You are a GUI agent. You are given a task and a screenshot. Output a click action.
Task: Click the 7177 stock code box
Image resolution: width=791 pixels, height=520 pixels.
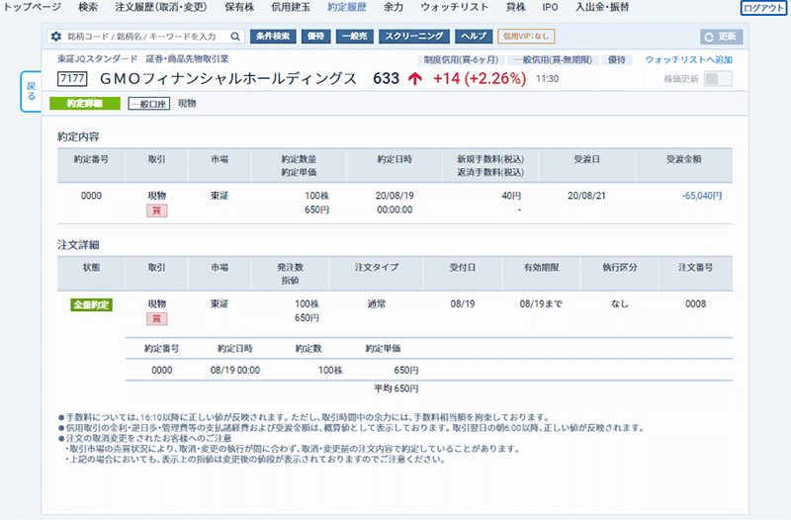point(72,79)
